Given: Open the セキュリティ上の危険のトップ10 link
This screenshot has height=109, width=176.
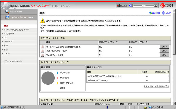Looking at the screenshot, I should click(156, 86).
